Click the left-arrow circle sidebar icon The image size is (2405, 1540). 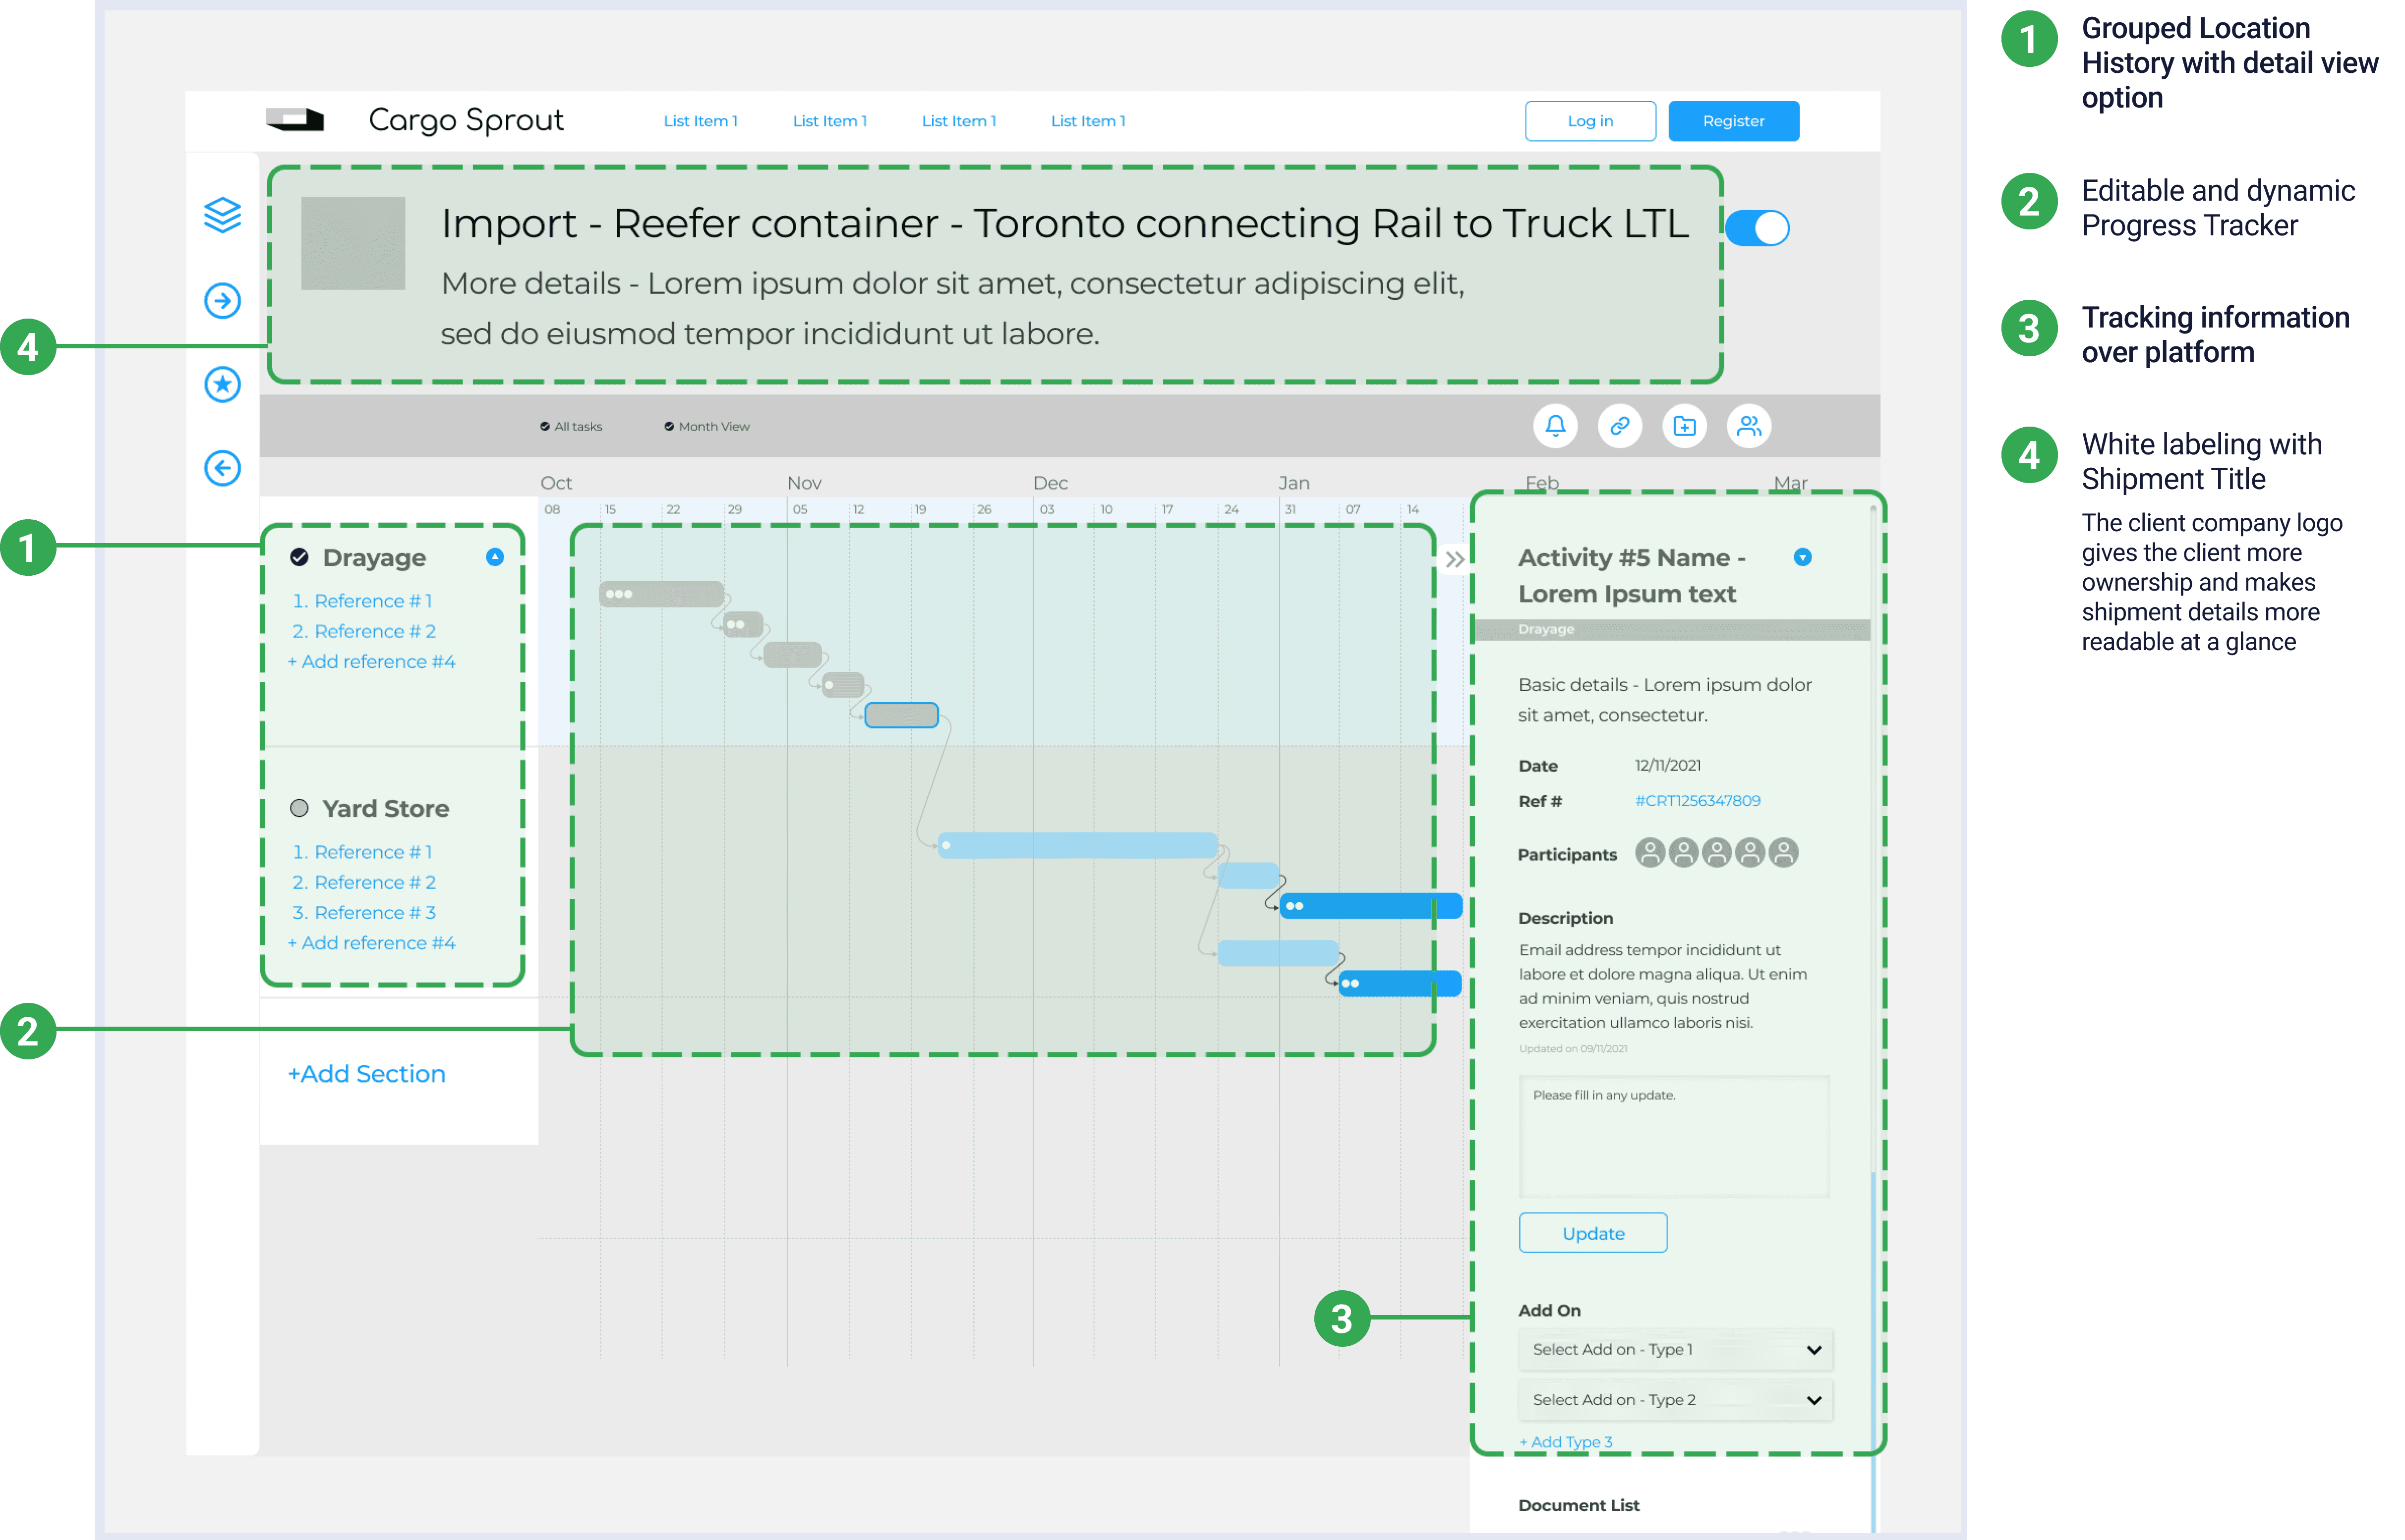(x=222, y=468)
